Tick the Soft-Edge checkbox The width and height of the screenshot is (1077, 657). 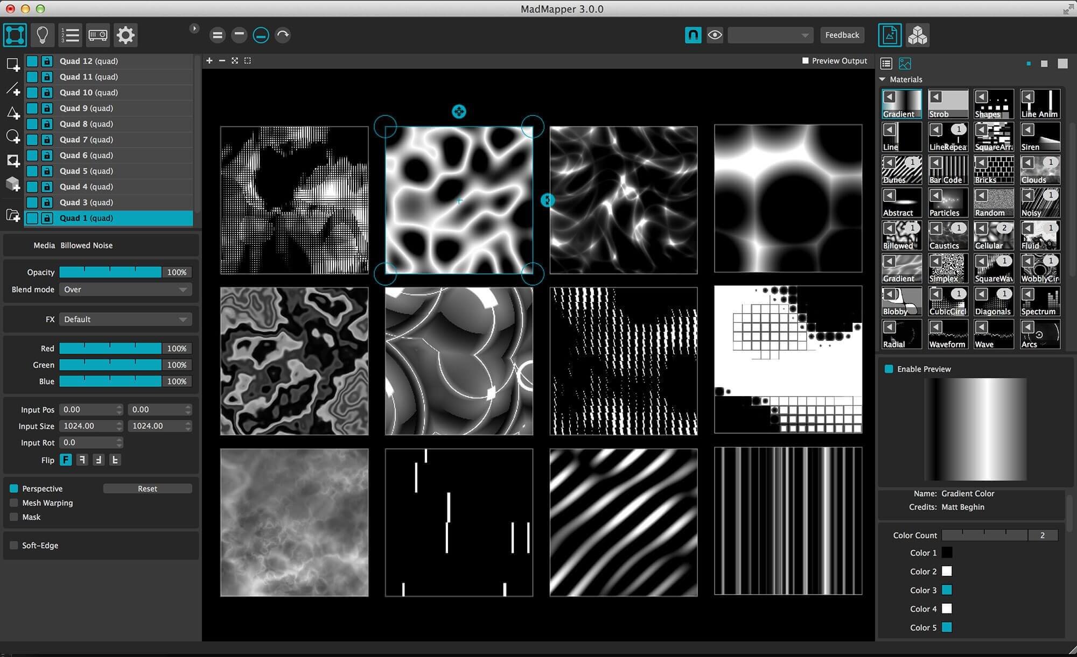pyautogui.click(x=14, y=545)
